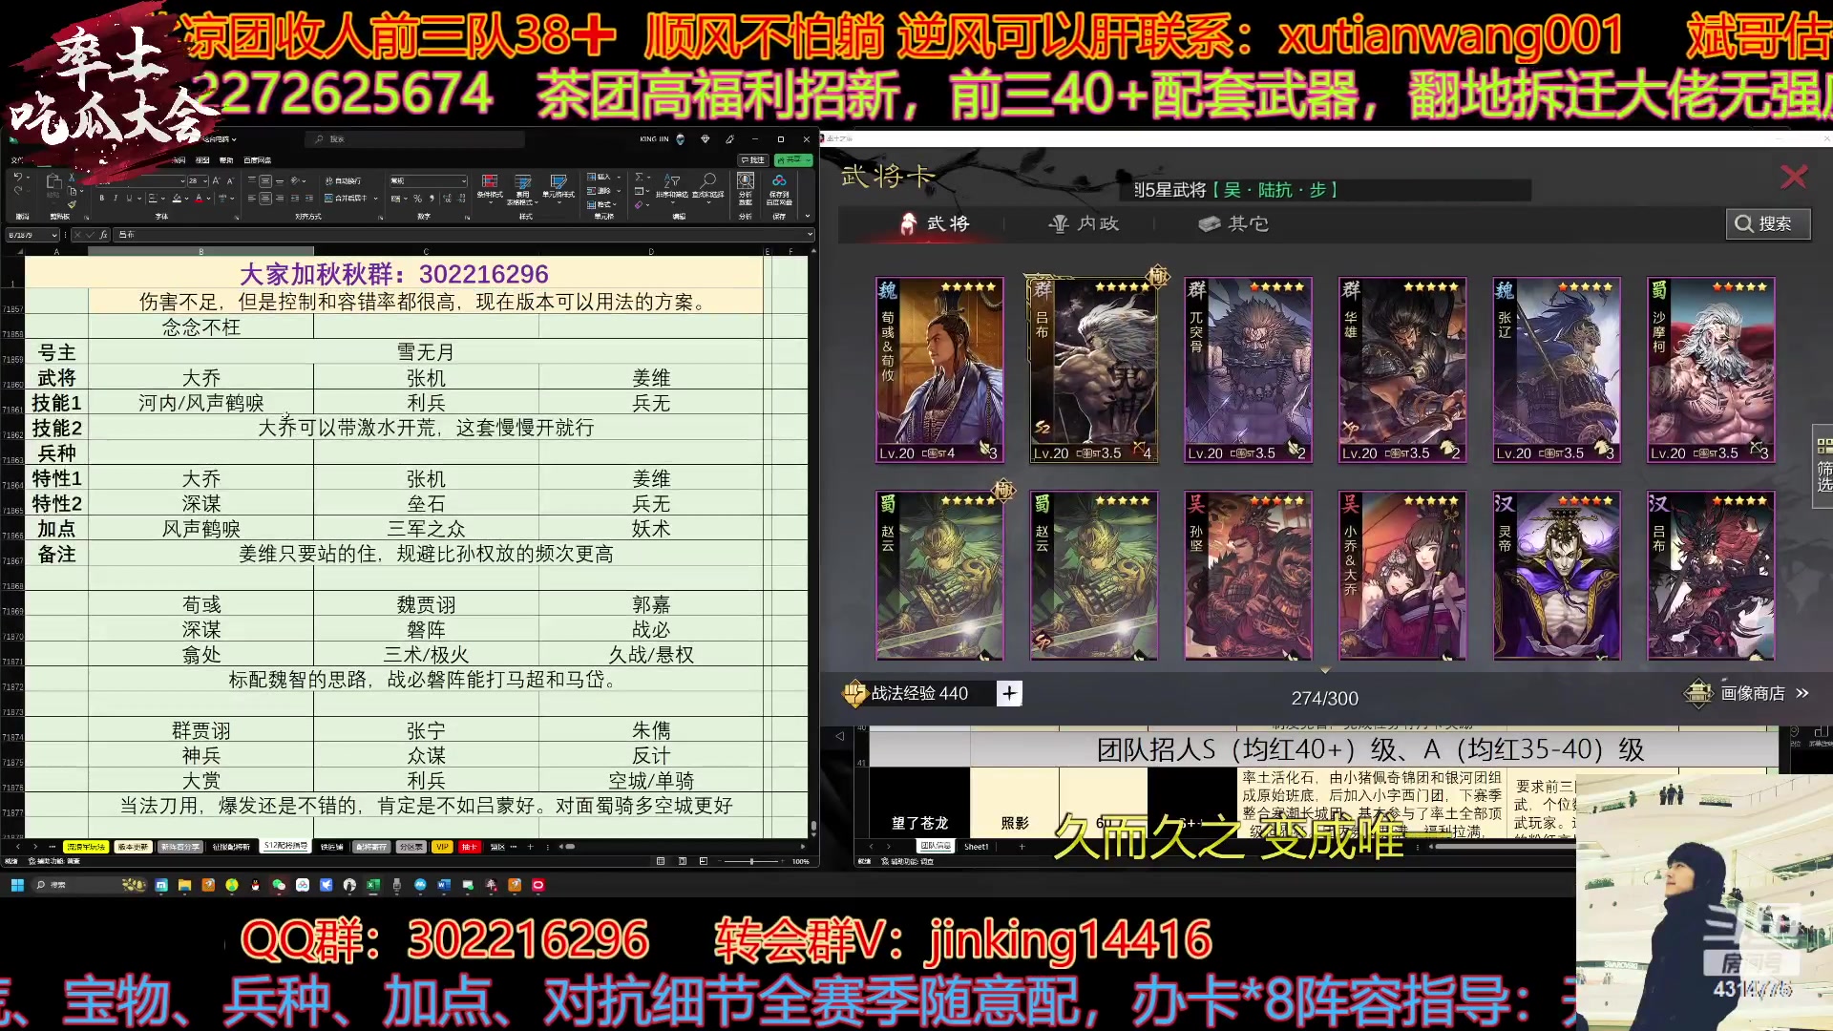This screenshot has height=1031, width=1833.
Task: Open the 百度网盘 ribbon tab
Action: click(258, 160)
